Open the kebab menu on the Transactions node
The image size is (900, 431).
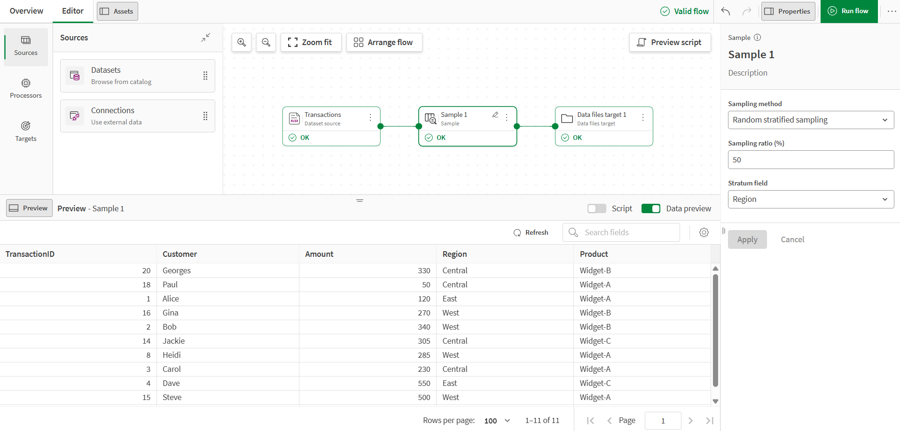(x=370, y=118)
